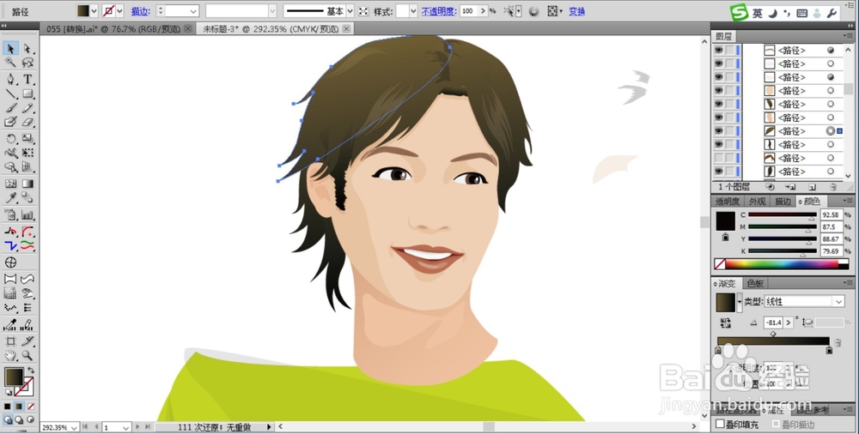The height and width of the screenshot is (434, 859).
Task: Click the 变换 link in control bar
Action: (577, 11)
